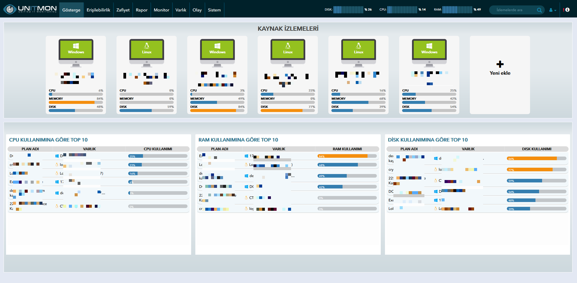Click the 23% CPU usage bar in CPU top 10
Image resolution: width=577 pixels, height=283 pixels.
158,165
